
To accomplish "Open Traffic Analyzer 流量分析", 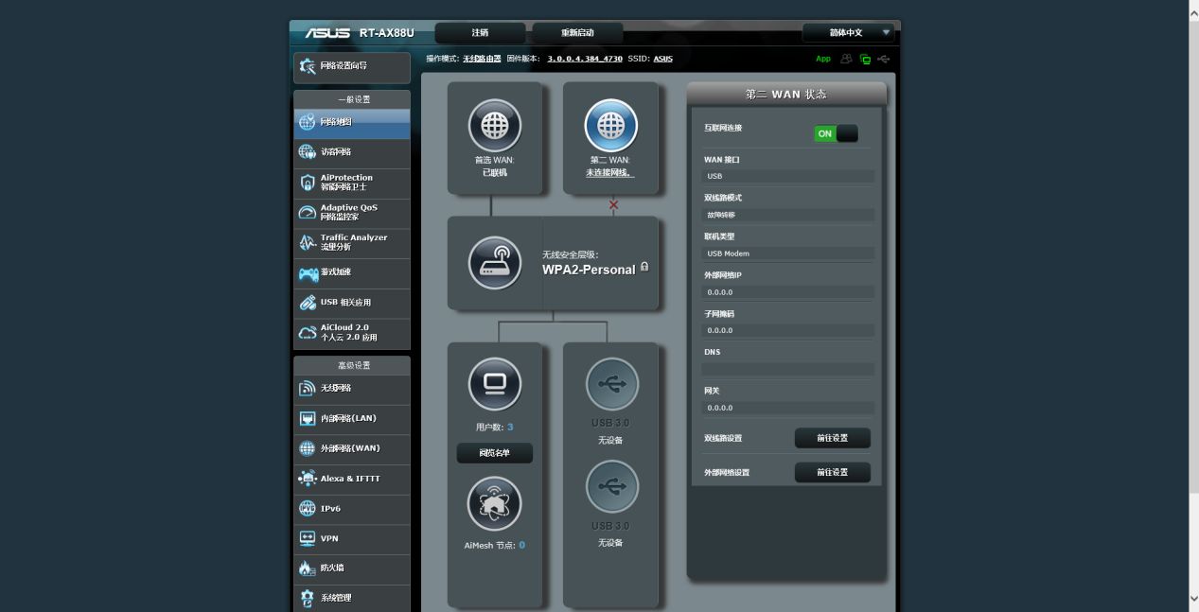I will (x=351, y=243).
